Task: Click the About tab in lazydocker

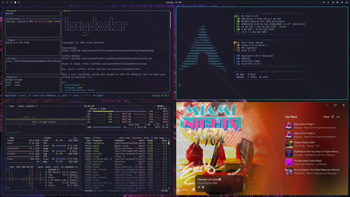Action: [66, 11]
